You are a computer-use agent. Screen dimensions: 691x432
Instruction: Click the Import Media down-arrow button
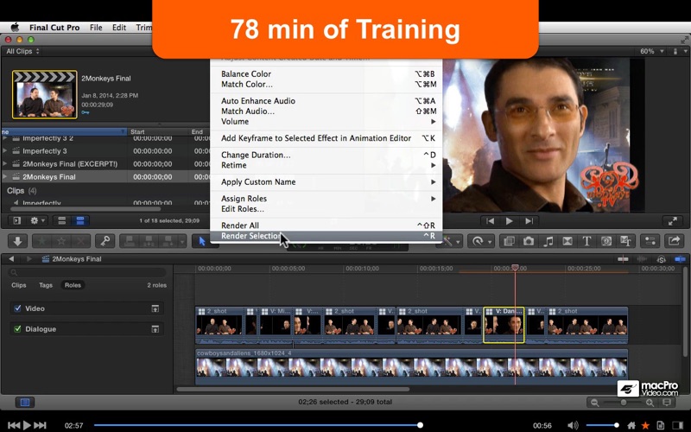tap(17, 241)
